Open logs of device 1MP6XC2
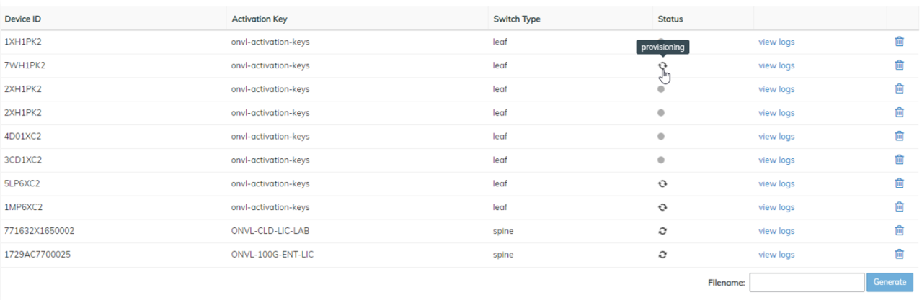Screen dimensions: 922x300 coord(776,207)
